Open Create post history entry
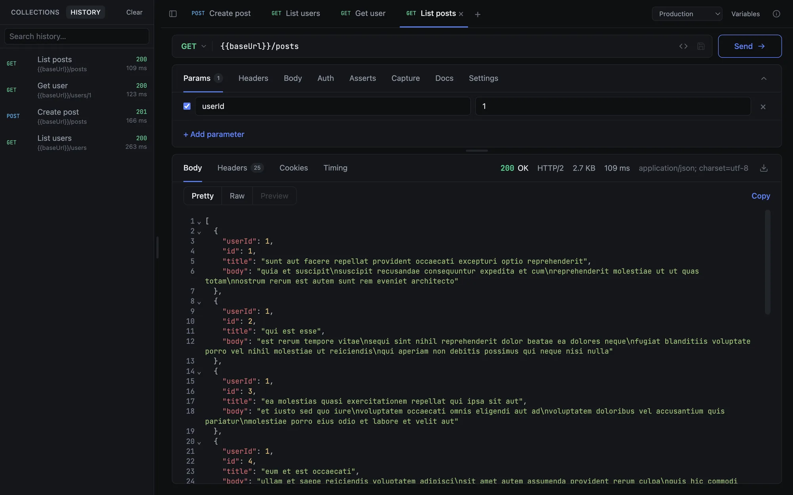The height and width of the screenshot is (495, 793). pos(77,116)
